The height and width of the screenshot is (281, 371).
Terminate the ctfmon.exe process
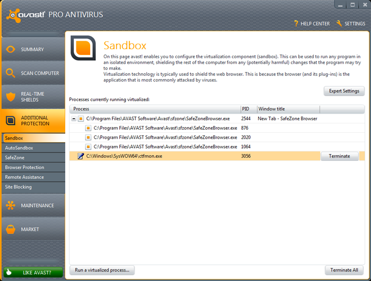pyautogui.click(x=339, y=156)
